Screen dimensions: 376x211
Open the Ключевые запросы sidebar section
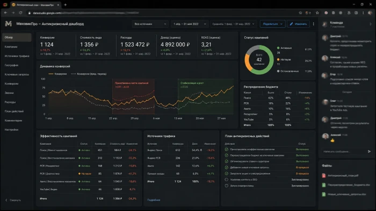pyautogui.click(x=17, y=74)
